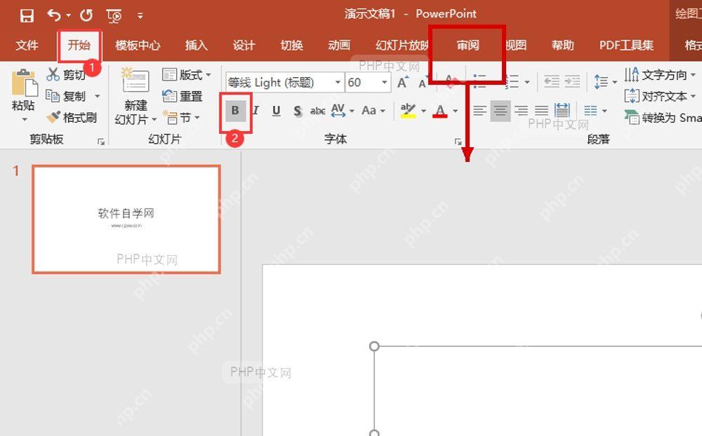Toggle underline formatting

pyautogui.click(x=276, y=111)
